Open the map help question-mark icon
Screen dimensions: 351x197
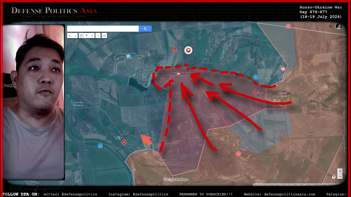pos(334,177)
